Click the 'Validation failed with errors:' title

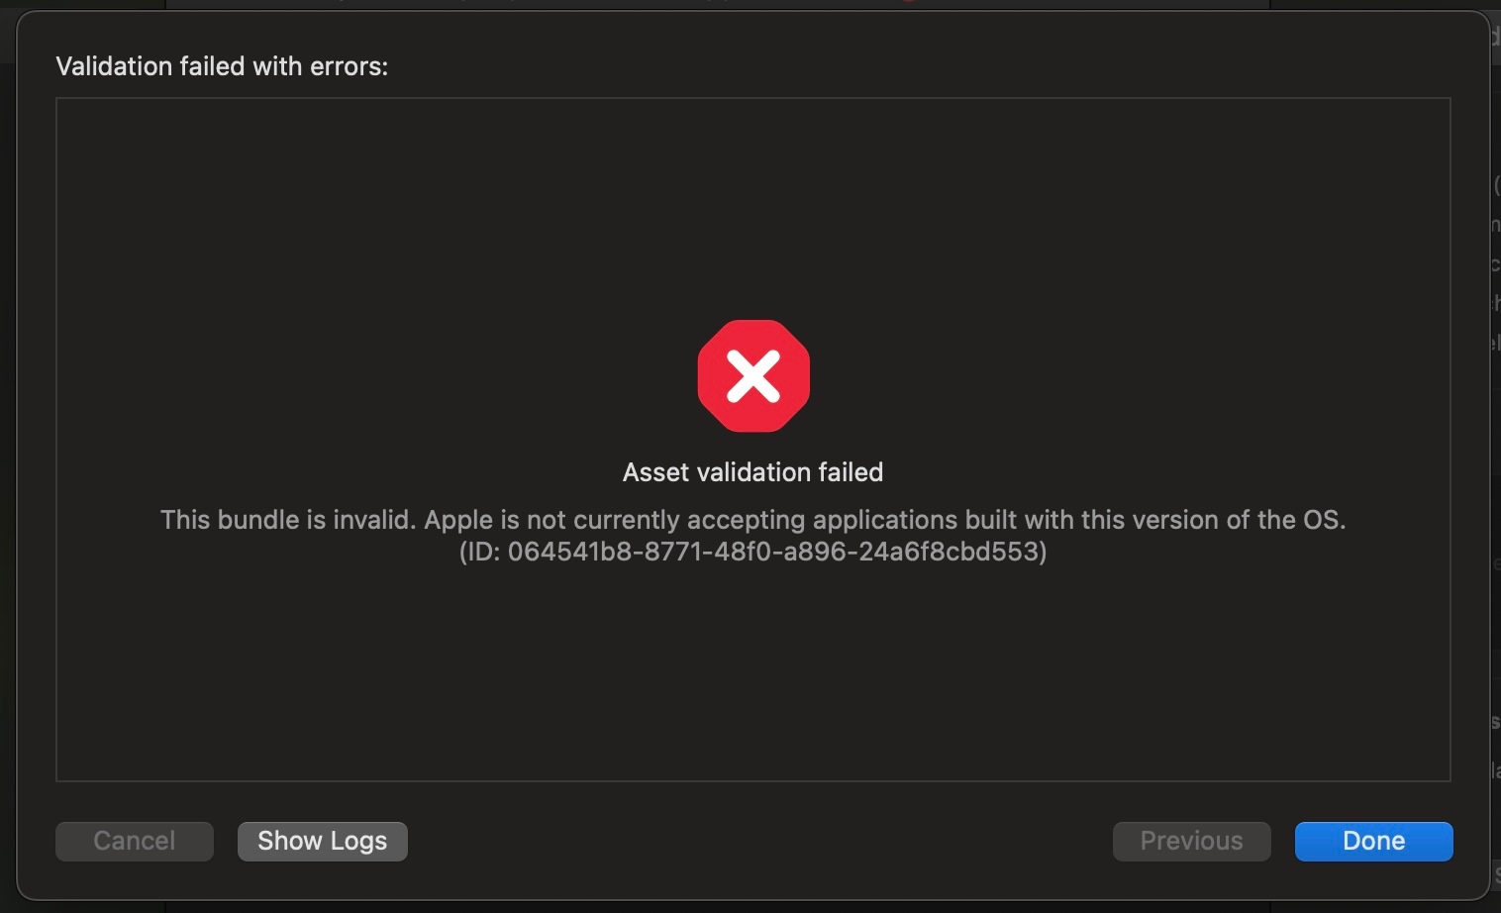tap(222, 66)
